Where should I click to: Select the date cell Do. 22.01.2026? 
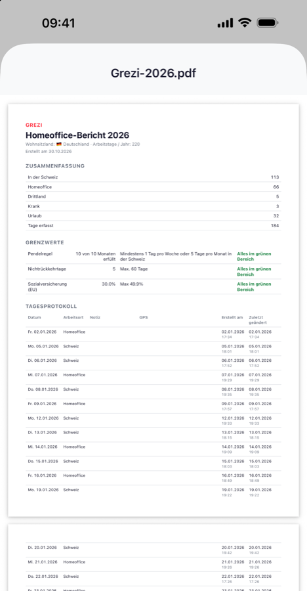[43, 577]
